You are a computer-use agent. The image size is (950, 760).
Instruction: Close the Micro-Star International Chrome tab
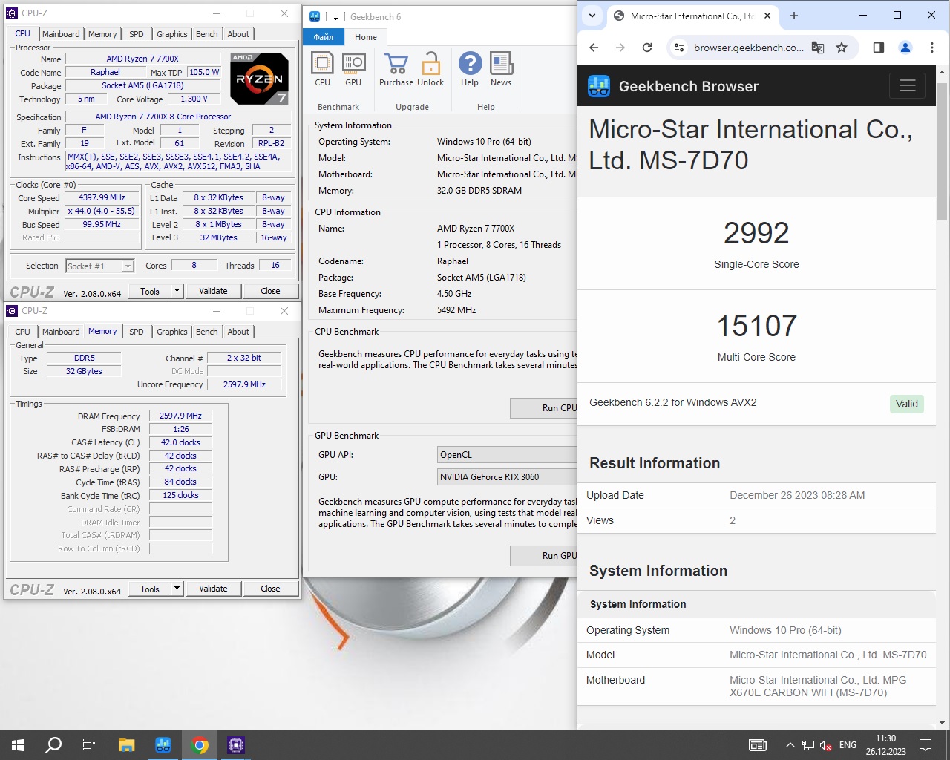point(767,16)
